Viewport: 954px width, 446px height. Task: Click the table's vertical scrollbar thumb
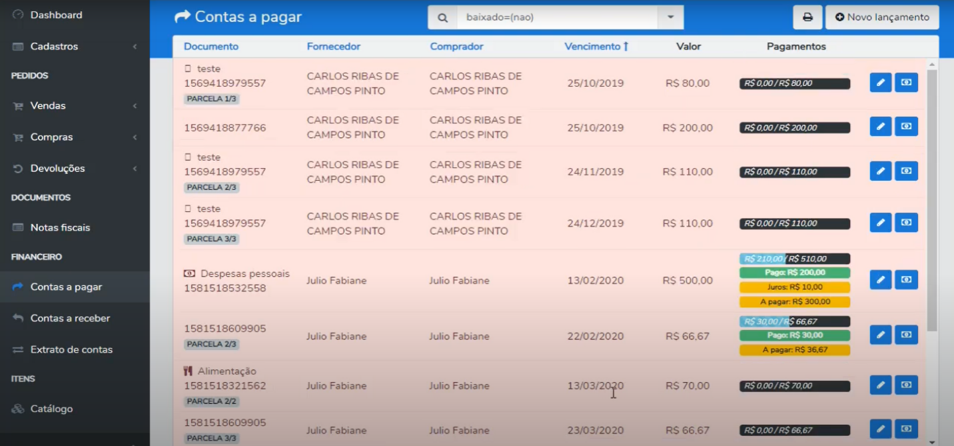click(x=932, y=200)
